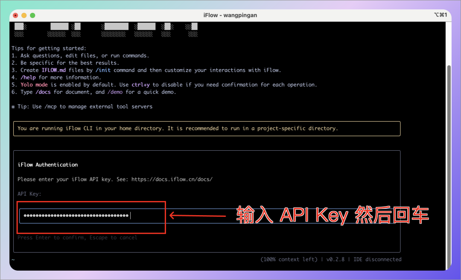This screenshot has height=280, width=461.
Task: Click the home directory warning message
Action: point(207,128)
